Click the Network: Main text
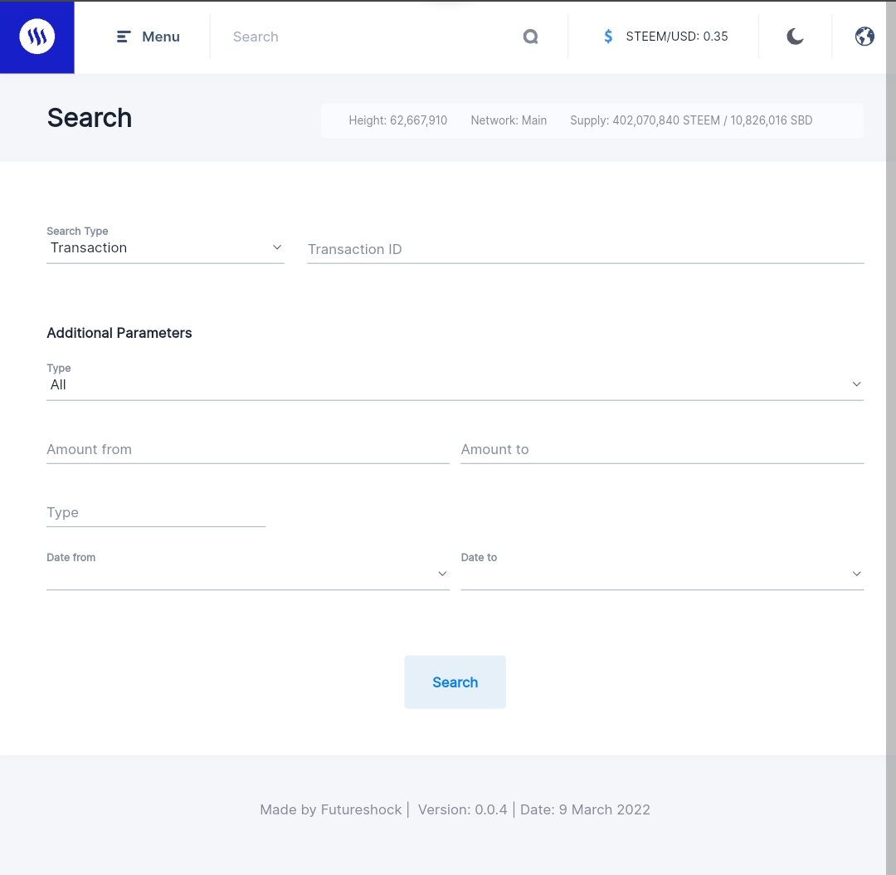The height and width of the screenshot is (875, 896). click(509, 120)
